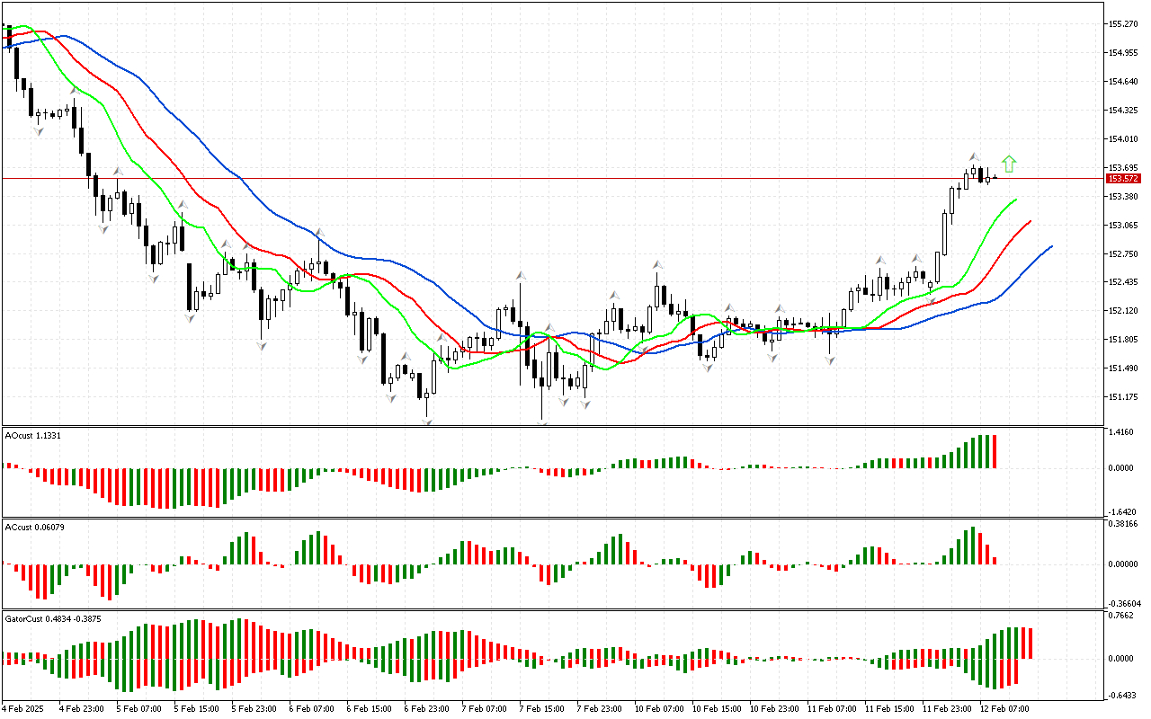Select the 4 Feb 23:00 time label
1151x719 pixels.
(81, 708)
